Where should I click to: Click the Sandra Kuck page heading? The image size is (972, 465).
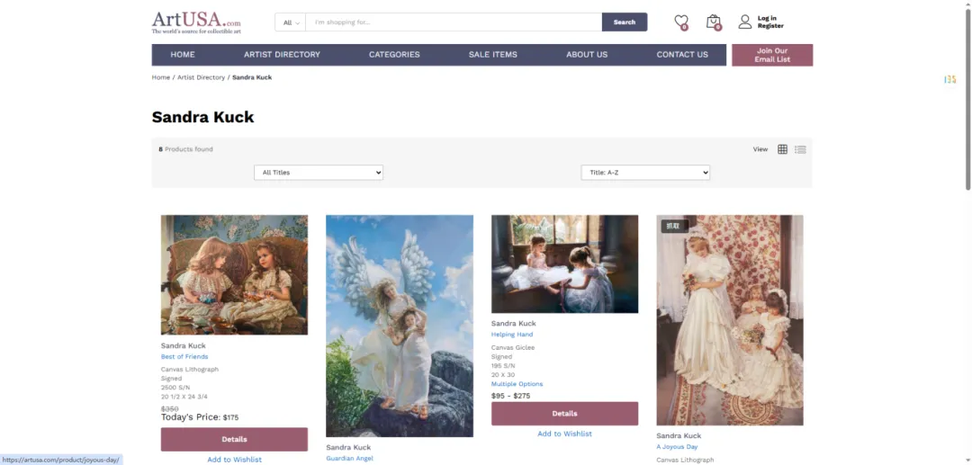click(x=202, y=117)
